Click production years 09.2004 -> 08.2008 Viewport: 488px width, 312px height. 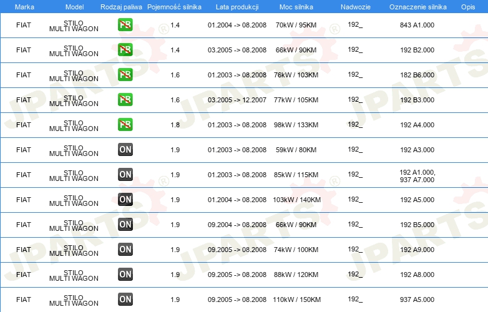tap(237, 225)
